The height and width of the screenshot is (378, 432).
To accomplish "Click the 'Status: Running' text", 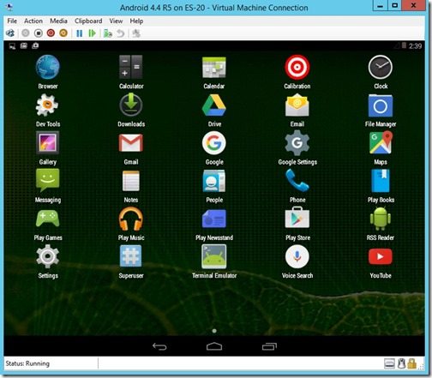I will [x=27, y=363].
